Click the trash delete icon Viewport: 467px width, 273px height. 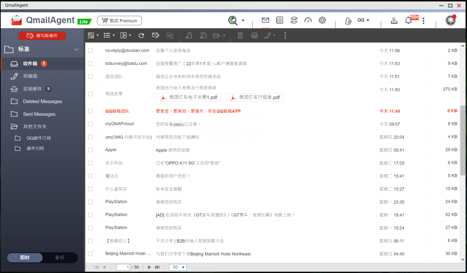coord(240,35)
